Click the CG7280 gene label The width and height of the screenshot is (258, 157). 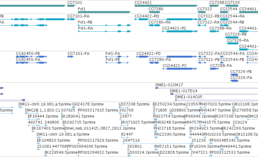pos(156,9)
